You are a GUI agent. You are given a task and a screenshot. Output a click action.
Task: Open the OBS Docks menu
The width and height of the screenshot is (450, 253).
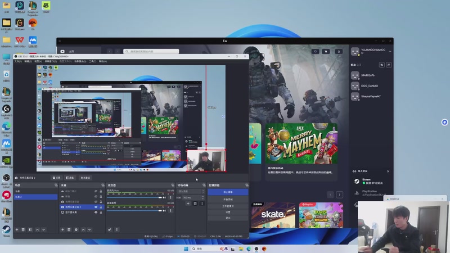[x=51, y=61]
